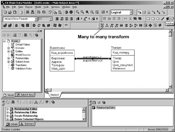Image resolution: width=175 pixels, height=132 pixels.
Task: Open the Format menu
Action: tap(29, 6)
